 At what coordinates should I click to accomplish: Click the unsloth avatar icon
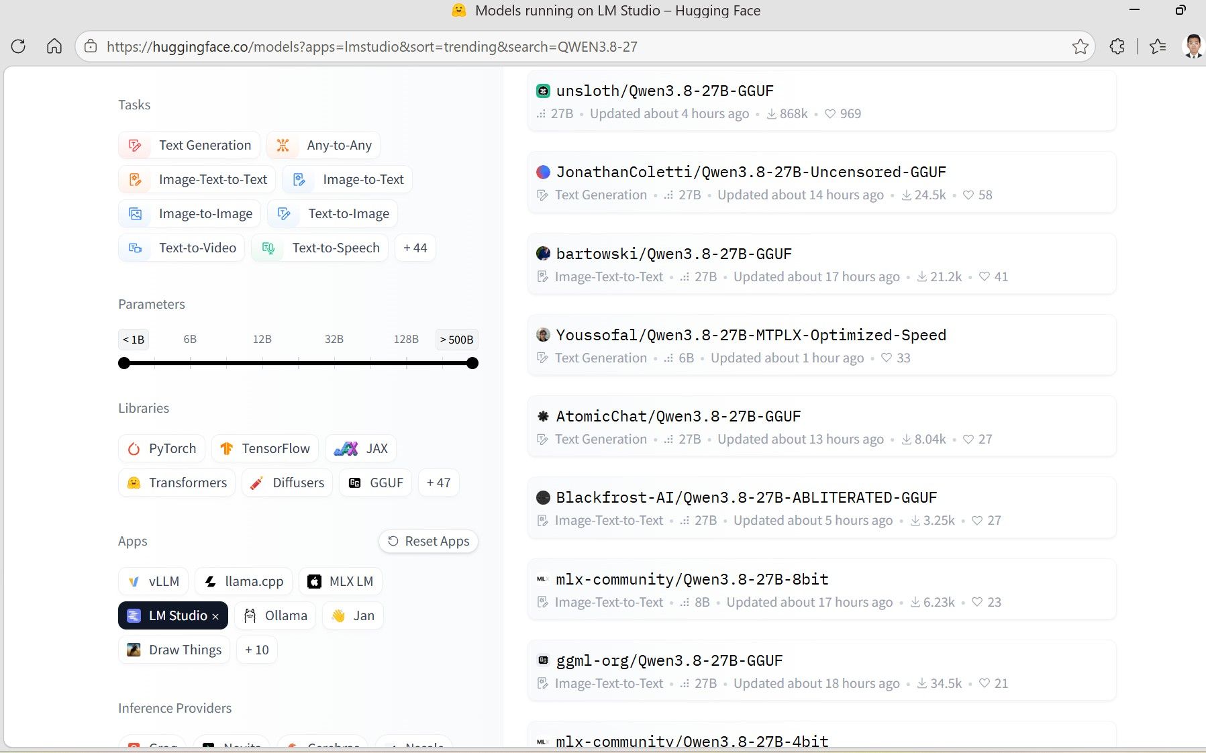(543, 91)
